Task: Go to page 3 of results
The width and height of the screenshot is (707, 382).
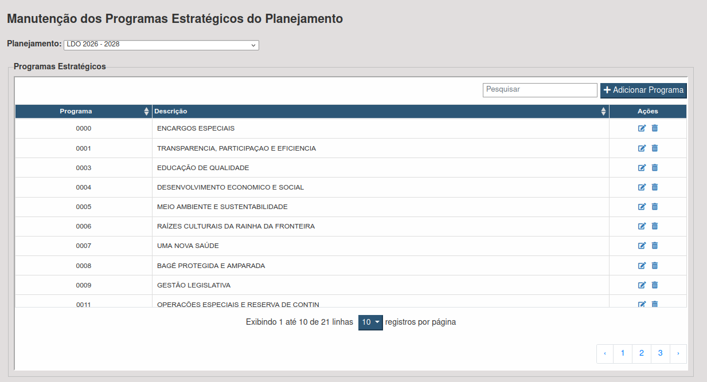Action: coord(661,353)
